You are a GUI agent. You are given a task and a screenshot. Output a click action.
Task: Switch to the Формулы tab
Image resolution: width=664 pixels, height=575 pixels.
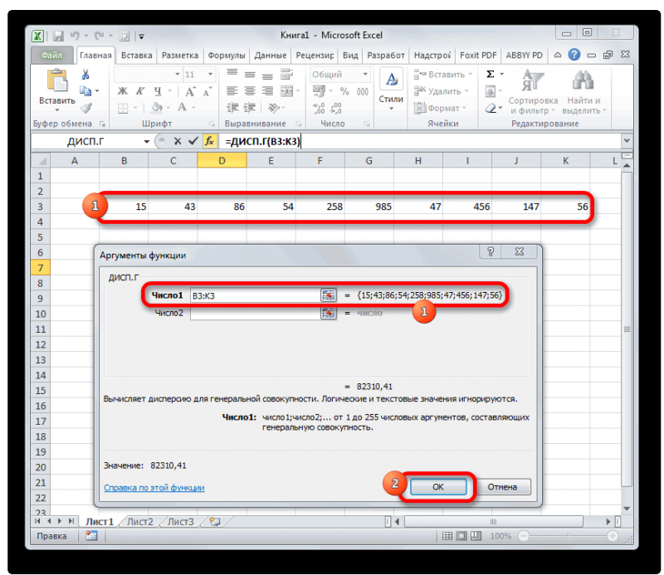pos(227,56)
